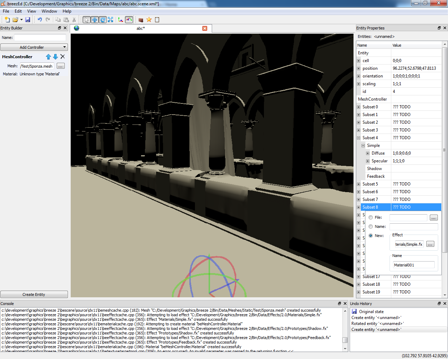448x359 pixels.
Task: Collapse the Subset 4 tree node
Action: 358,138
